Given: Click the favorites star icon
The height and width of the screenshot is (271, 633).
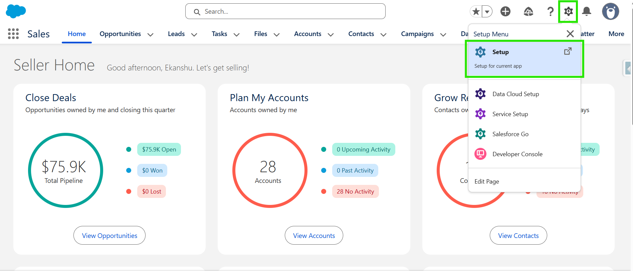Looking at the screenshot, I should (476, 12).
